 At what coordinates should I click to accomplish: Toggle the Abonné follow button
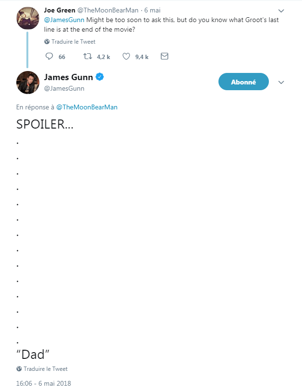(243, 82)
